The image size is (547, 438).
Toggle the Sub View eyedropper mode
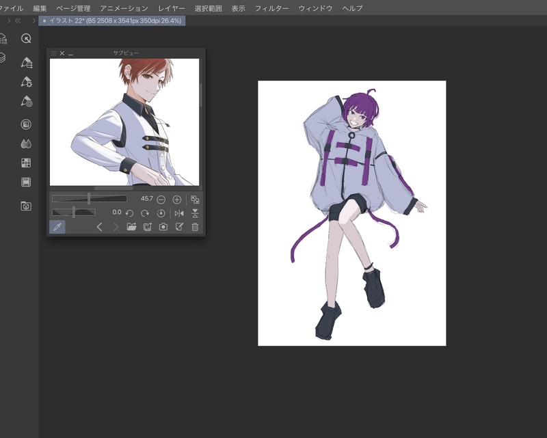tap(57, 227)
